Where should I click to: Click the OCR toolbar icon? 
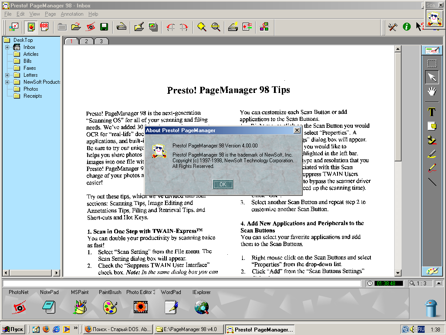[44, 27]
